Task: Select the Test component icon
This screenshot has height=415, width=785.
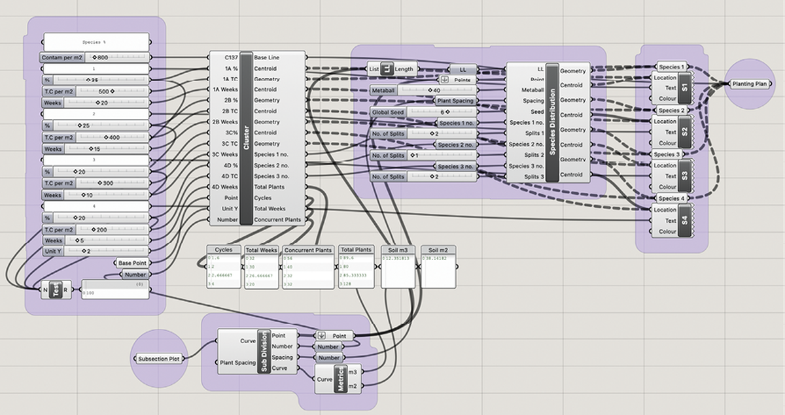Action: (56, 290)
